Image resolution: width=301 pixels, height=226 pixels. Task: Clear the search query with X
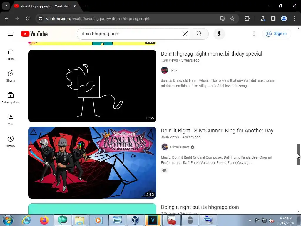pos(185,34)
